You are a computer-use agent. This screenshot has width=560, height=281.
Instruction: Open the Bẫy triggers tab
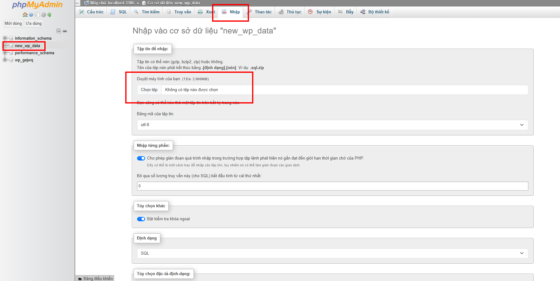(x=346, y=12)
